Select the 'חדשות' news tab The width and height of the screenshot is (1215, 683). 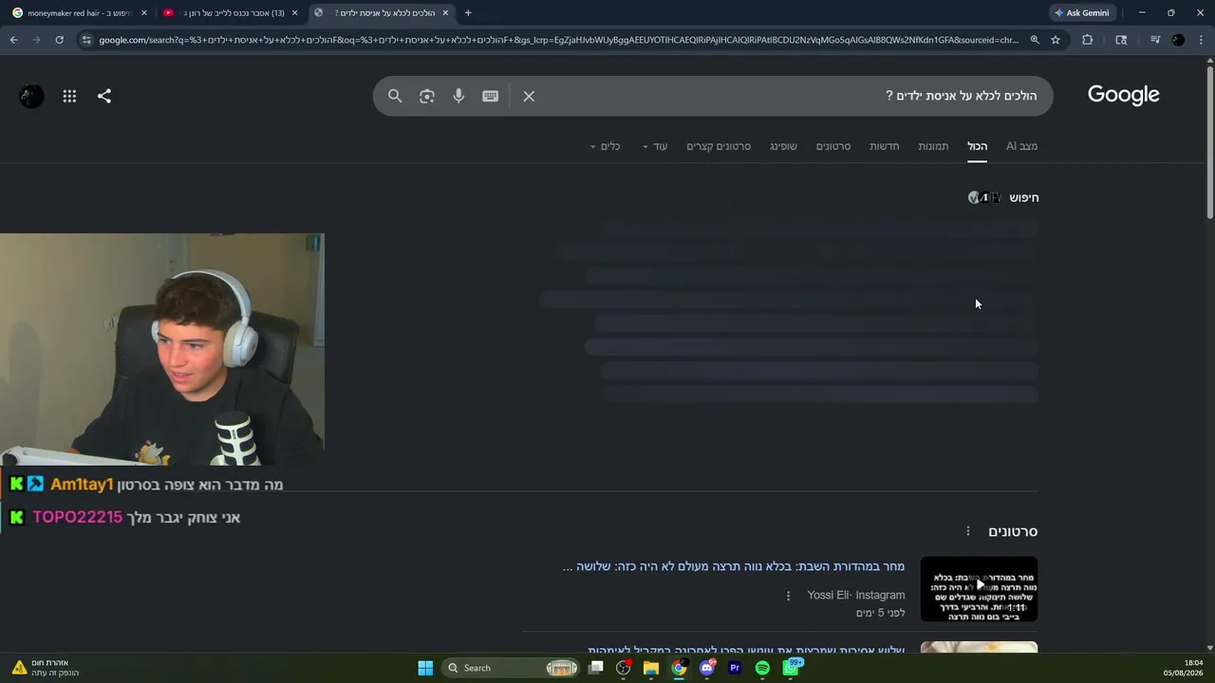[885, 146]
